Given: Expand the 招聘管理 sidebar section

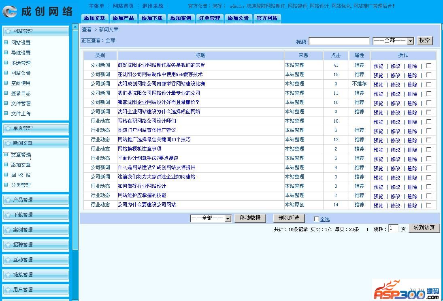Looking at the screenshot, I should pos(36,245).
